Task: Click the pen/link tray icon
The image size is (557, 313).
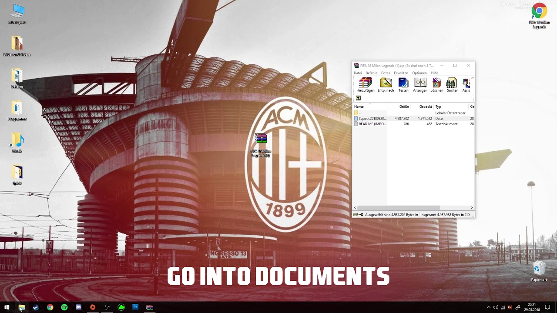Action: click(518, 307)
